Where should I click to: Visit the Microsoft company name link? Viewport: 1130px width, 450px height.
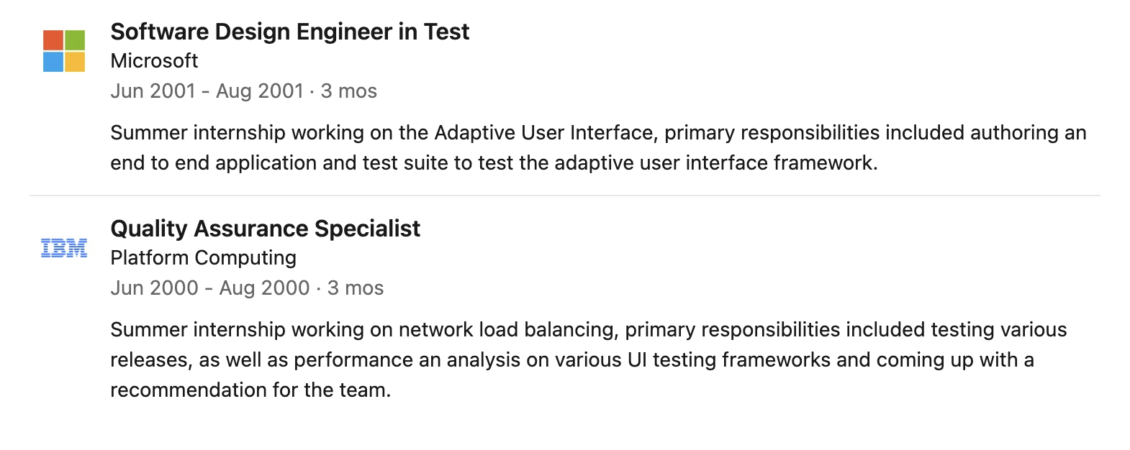click(x=154, y=60)
